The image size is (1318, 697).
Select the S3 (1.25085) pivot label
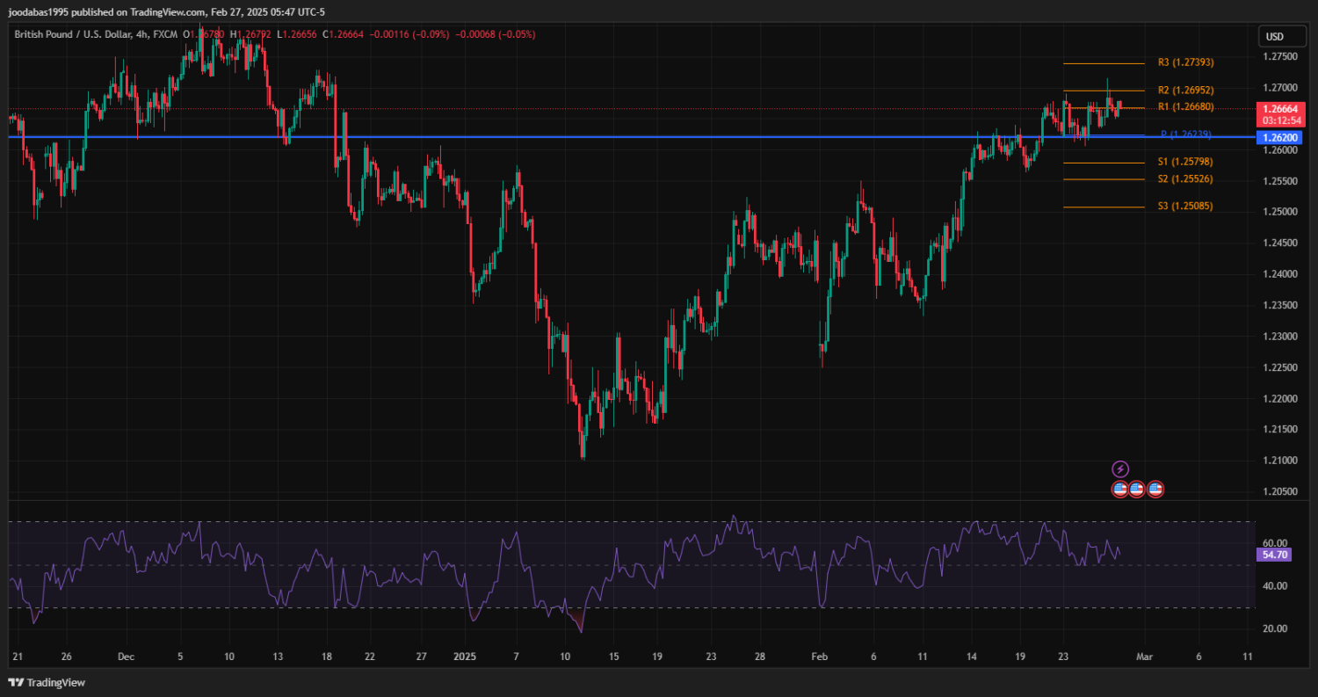pyautogui.click(x=1185, y=207)
